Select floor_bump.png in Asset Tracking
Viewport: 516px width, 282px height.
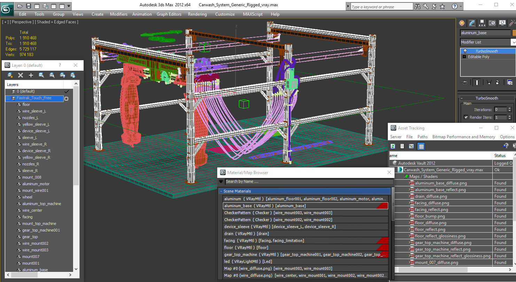tap(430, 216)
